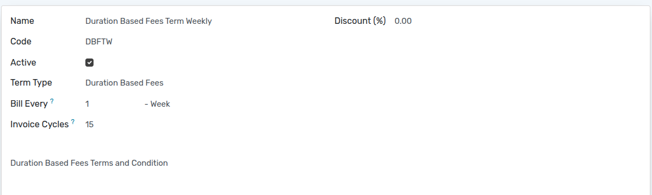Click the Invoice Cycles value 15
Screen dimensions: 652x195
coord(89,124)
